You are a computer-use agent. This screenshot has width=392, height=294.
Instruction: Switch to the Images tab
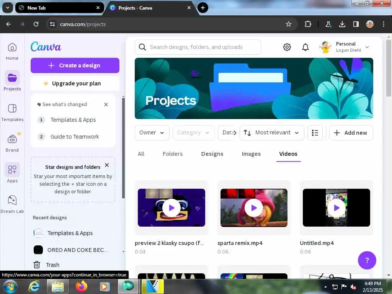[x=251, y=154]
